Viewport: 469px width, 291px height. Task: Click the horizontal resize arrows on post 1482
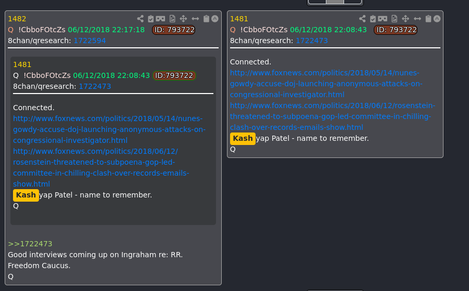pyautogui.click(x=195, y=19)
